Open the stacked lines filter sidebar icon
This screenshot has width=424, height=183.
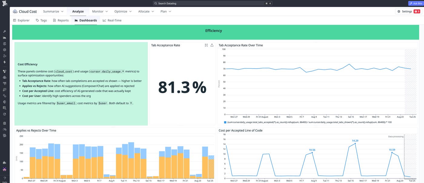pos(5,83)
